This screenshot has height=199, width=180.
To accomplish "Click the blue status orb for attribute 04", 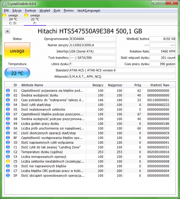I will (8, 105).
